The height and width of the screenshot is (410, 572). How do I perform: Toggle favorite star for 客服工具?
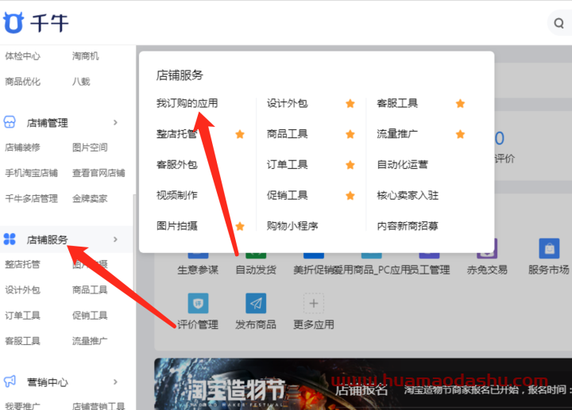tap(460, 104)
